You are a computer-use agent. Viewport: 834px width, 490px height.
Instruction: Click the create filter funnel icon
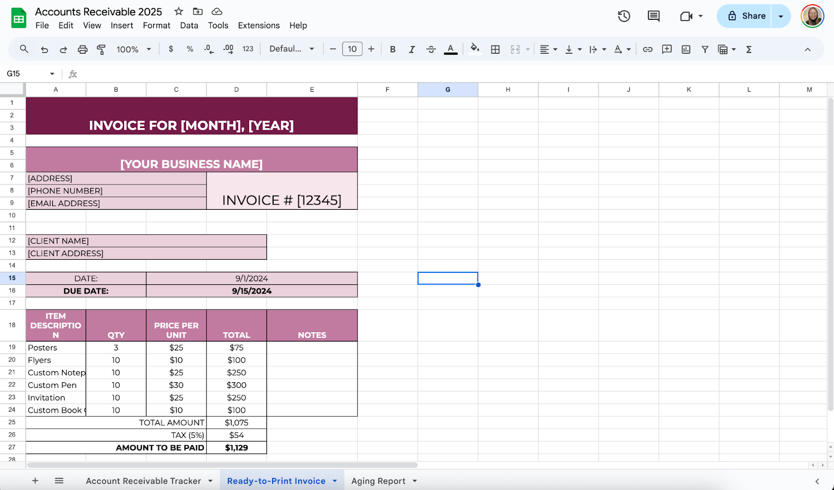[x=705, y=49]
